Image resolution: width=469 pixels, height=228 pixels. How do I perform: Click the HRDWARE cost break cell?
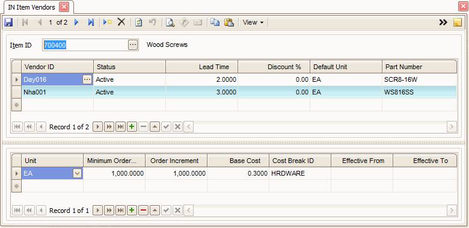[x=300, y=173]
